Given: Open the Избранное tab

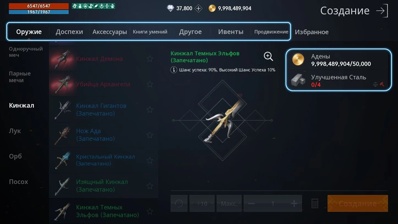Looking at the screenshot, I should pyautogui.click(x=312, y=32).
